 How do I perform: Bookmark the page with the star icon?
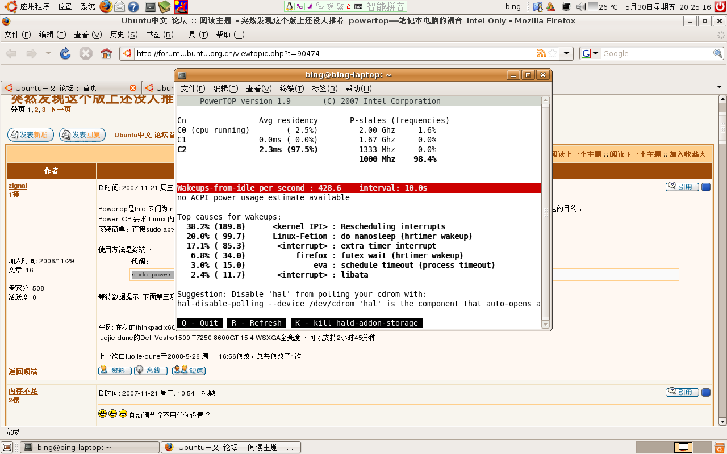click(553, 53)
